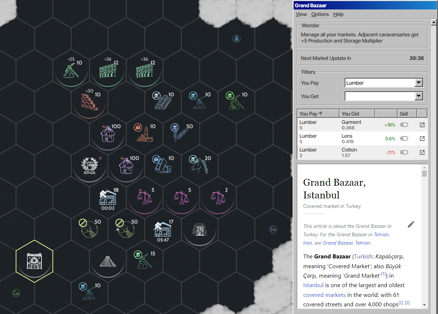Click the Cu copper deposit marker

coord(16,293)
